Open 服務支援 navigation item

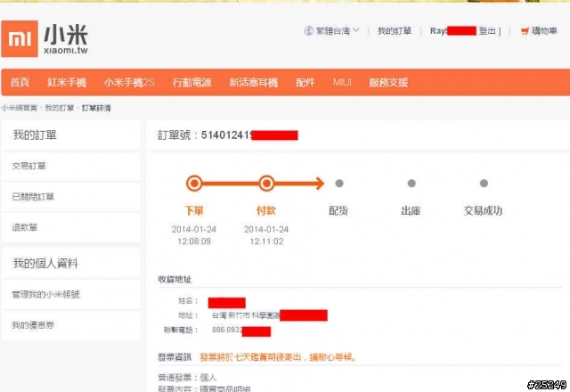[388, 83]
